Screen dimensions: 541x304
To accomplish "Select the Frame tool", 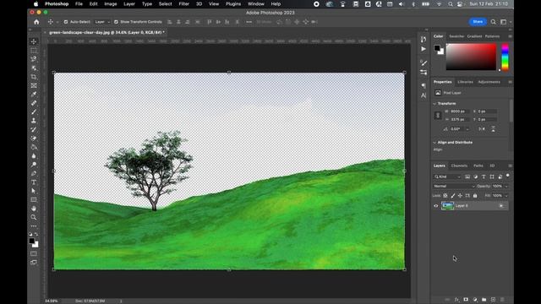I will [x=34, y=85].
